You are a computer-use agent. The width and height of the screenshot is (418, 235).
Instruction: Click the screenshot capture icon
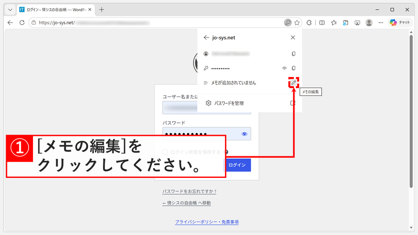pyautogui.click(x=357, y=23)
